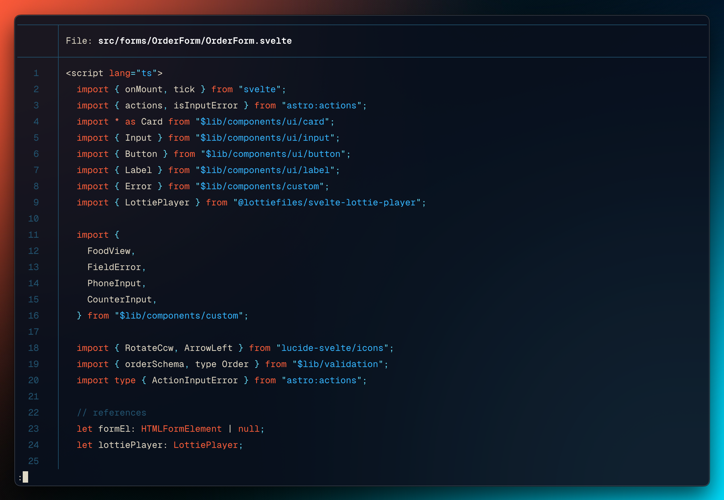
Task: Select "$lib/components/custom" string on line 8
Action: click(260, 187)
